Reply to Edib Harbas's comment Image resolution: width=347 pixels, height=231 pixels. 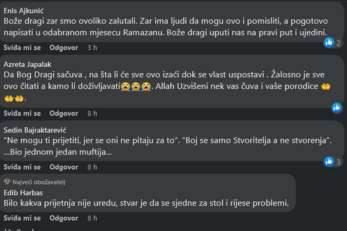point(64,218)
